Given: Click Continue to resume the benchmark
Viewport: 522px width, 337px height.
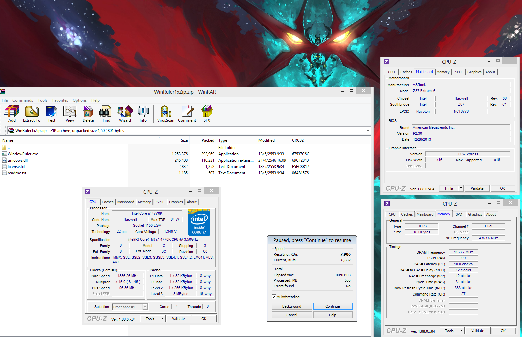Looking at the screenshot, I should pyautogui.click(x=333, y=306).
